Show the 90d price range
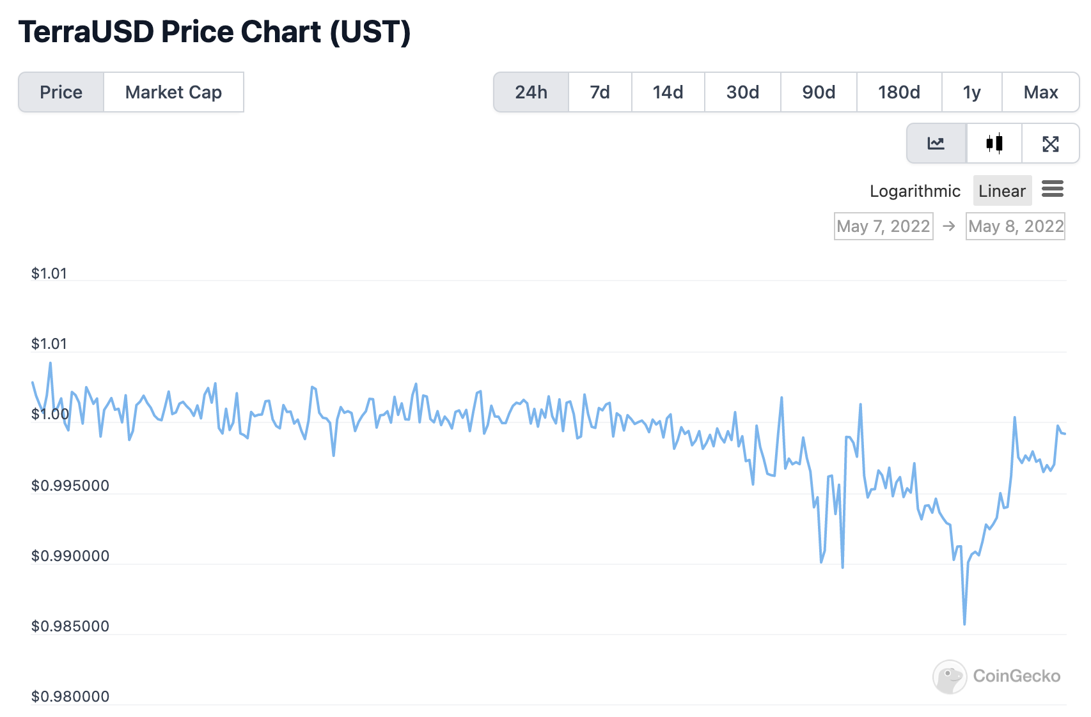 [x=819, y=92]
